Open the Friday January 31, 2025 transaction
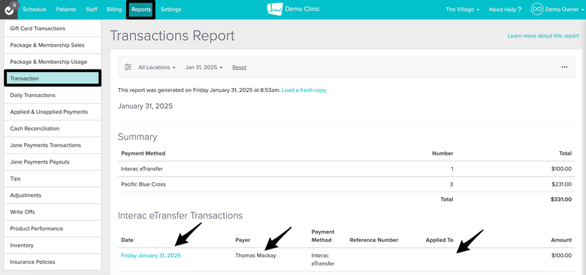Viewport: 586px width, 275px height. 151,256
